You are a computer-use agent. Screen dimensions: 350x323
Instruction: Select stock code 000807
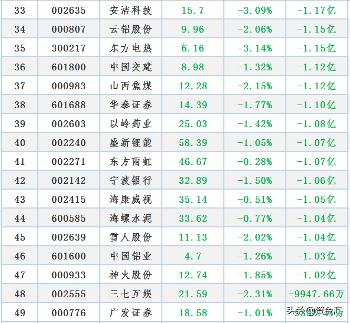tap(69, 29)
